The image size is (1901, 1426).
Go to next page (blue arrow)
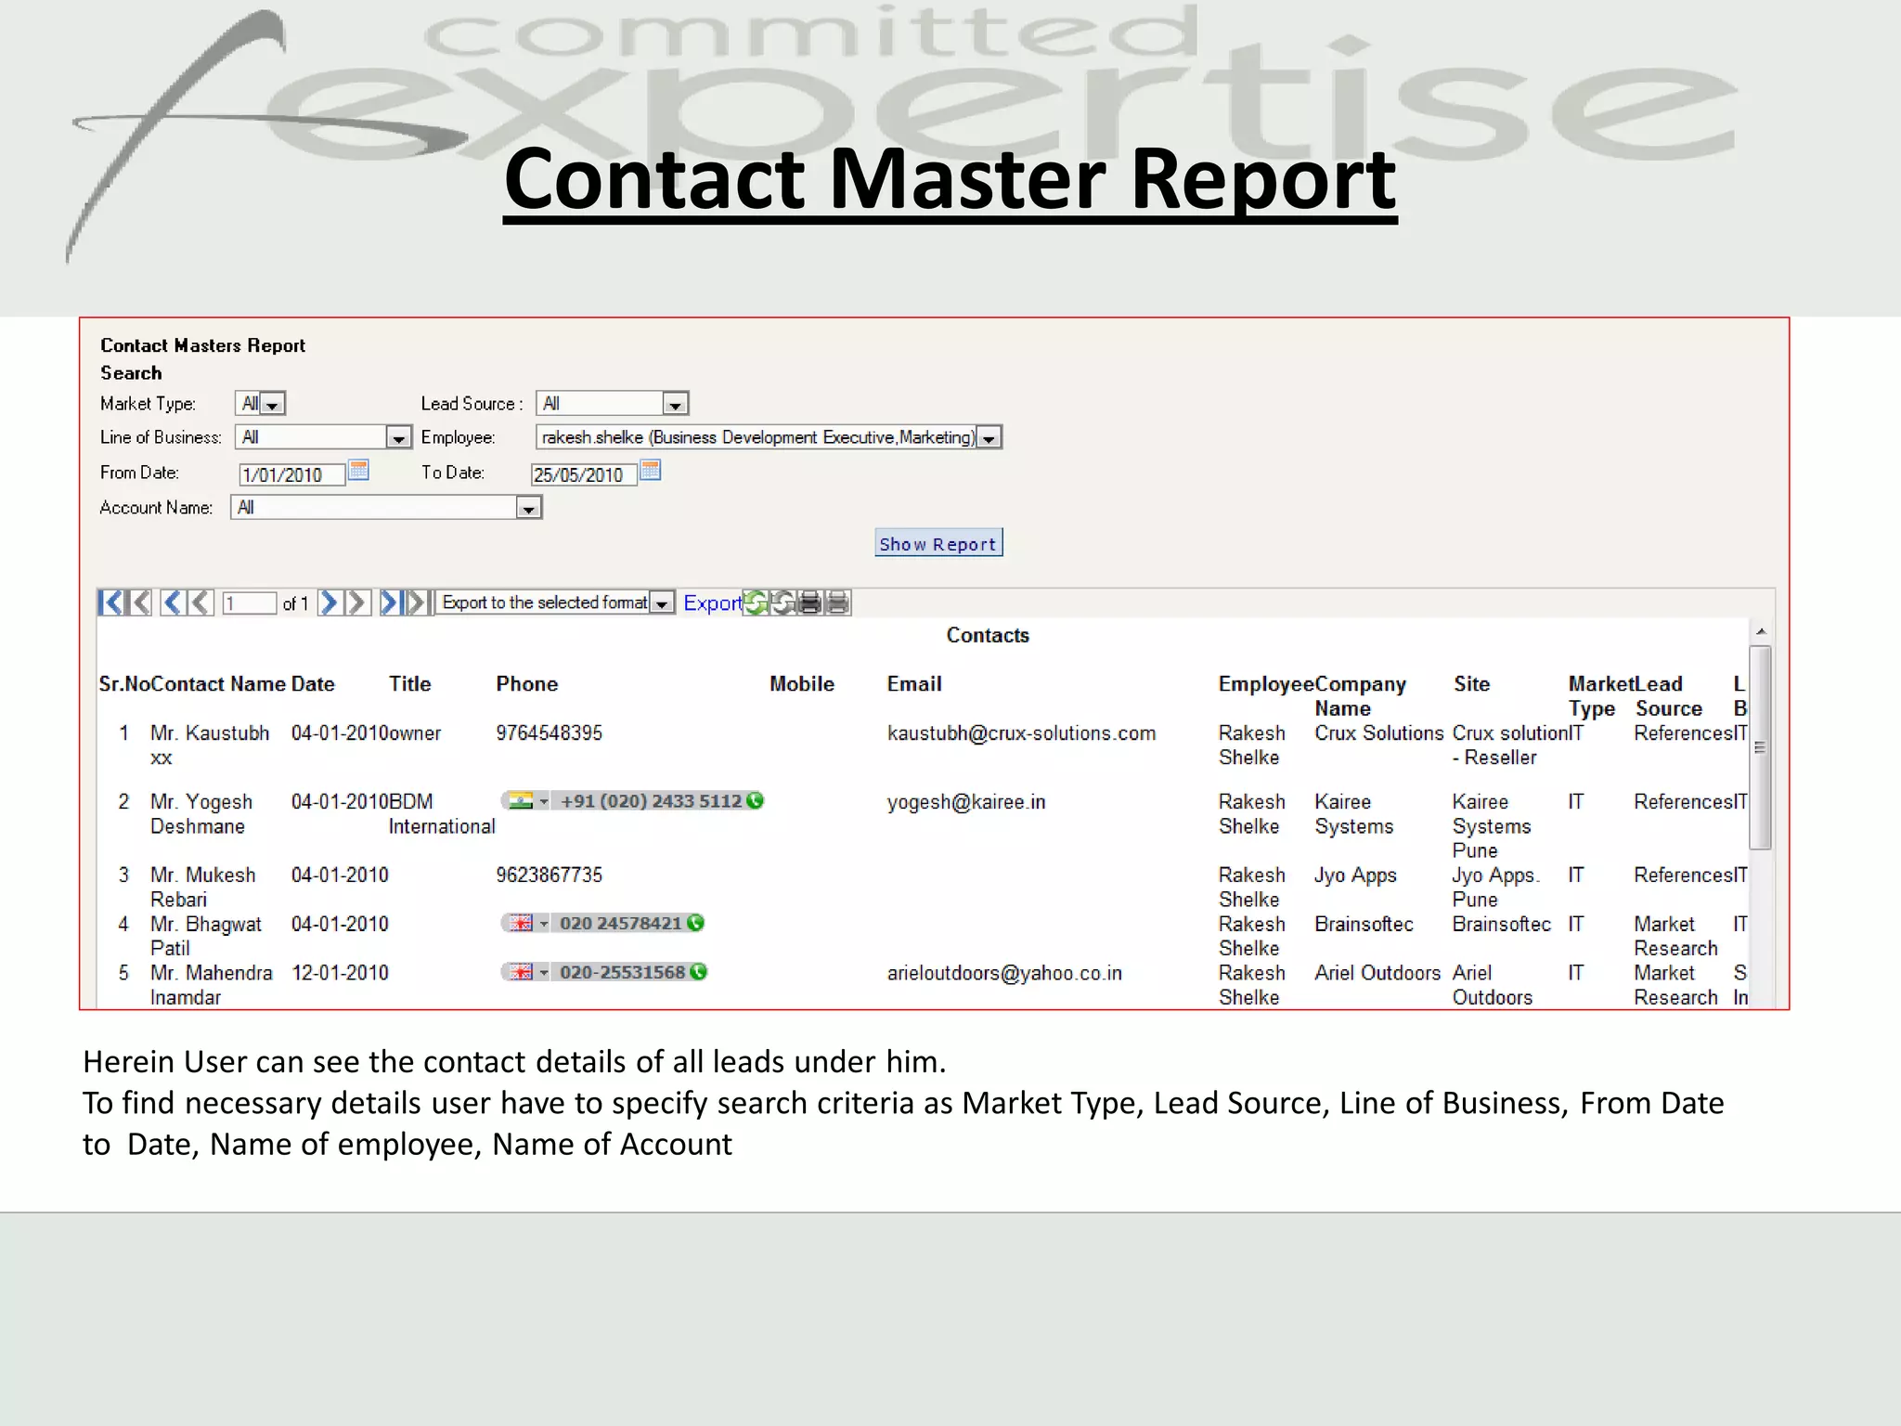(329, 603)
